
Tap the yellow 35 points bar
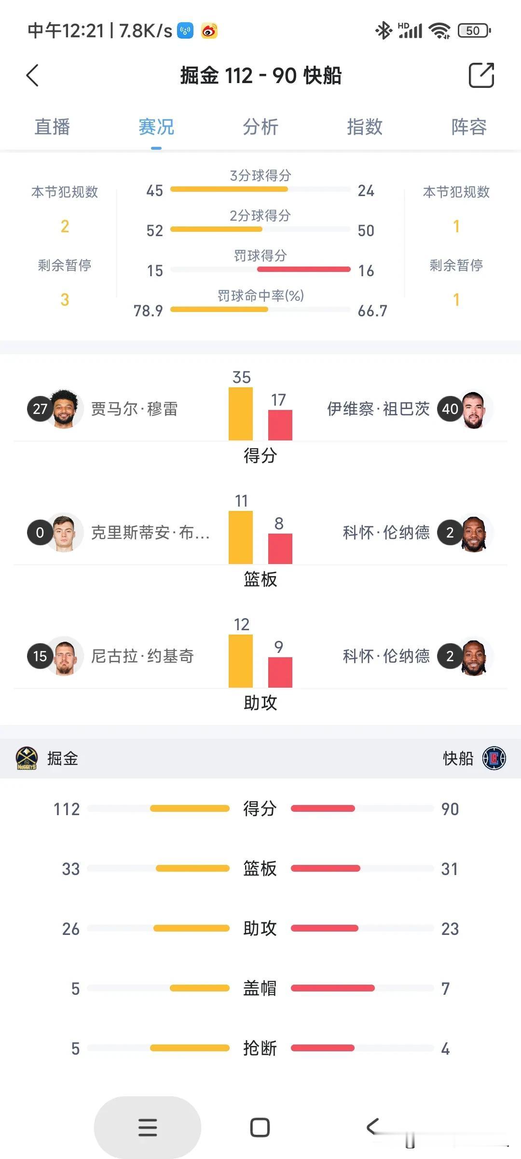241,414
